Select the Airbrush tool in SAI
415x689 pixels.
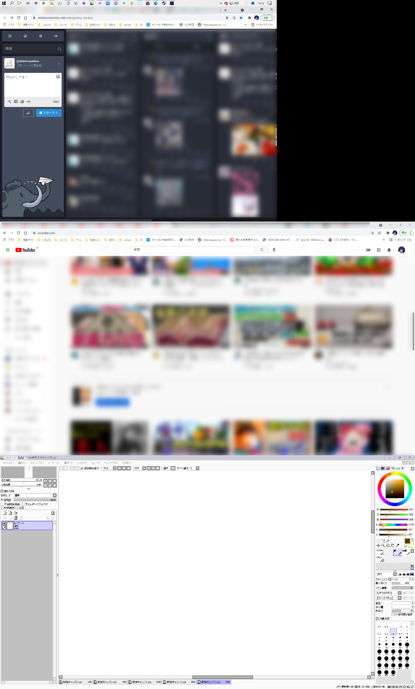[x=380, y=553]
